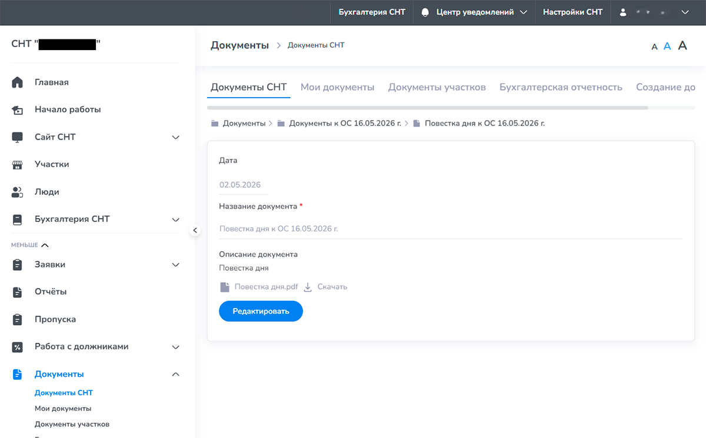Click the Отчёты label in the sidebar

51,292
